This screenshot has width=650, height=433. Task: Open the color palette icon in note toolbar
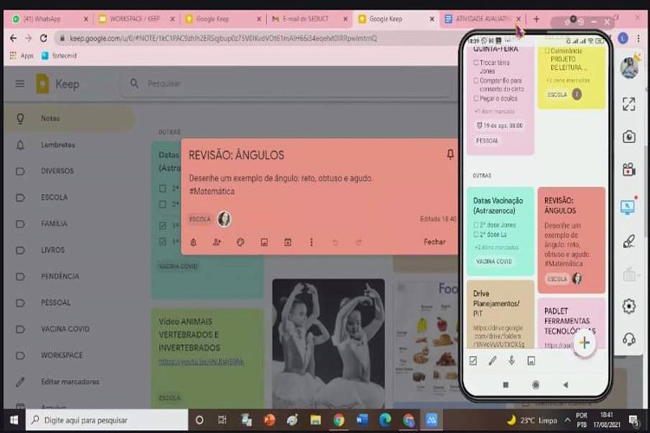pyautogui.click(x=240, y=242)
